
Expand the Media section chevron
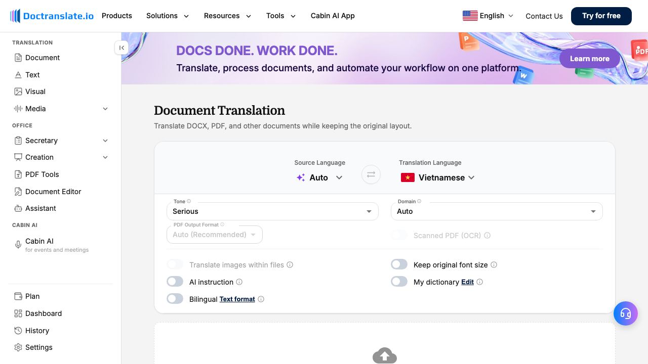105,109
